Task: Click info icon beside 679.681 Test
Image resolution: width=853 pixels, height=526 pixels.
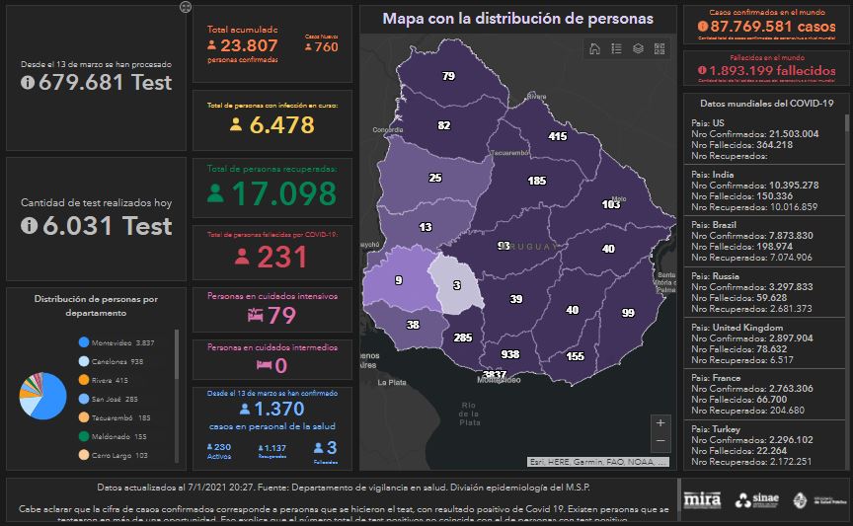Action: coord(29,83)
